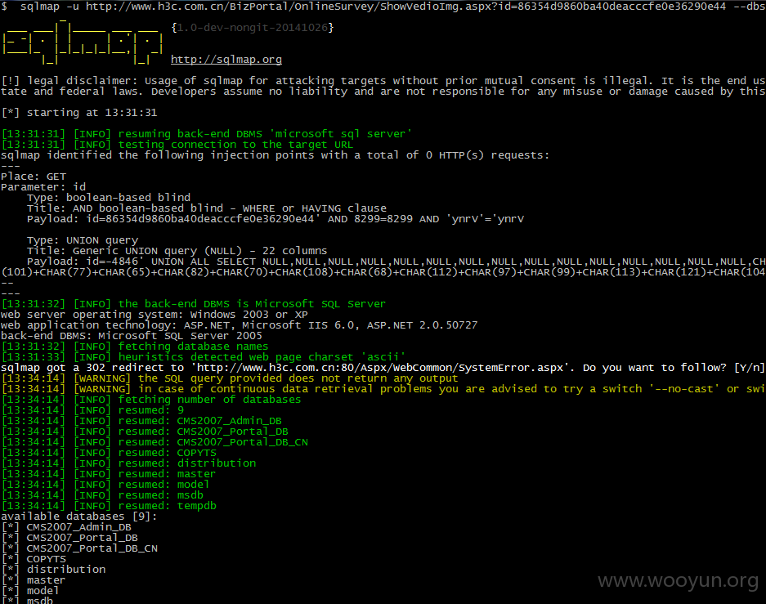The height and width of the screenshot is (604, 766).
Task: Select CMS2007_Admin_DB in available databases list
Action: 79,527
